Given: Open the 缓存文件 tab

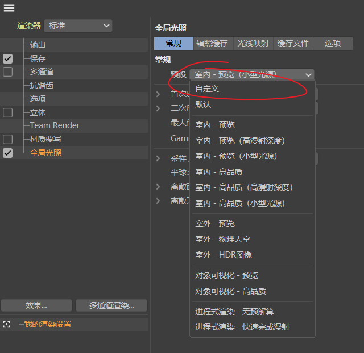Looking at the screenshot, I should 293,43.
